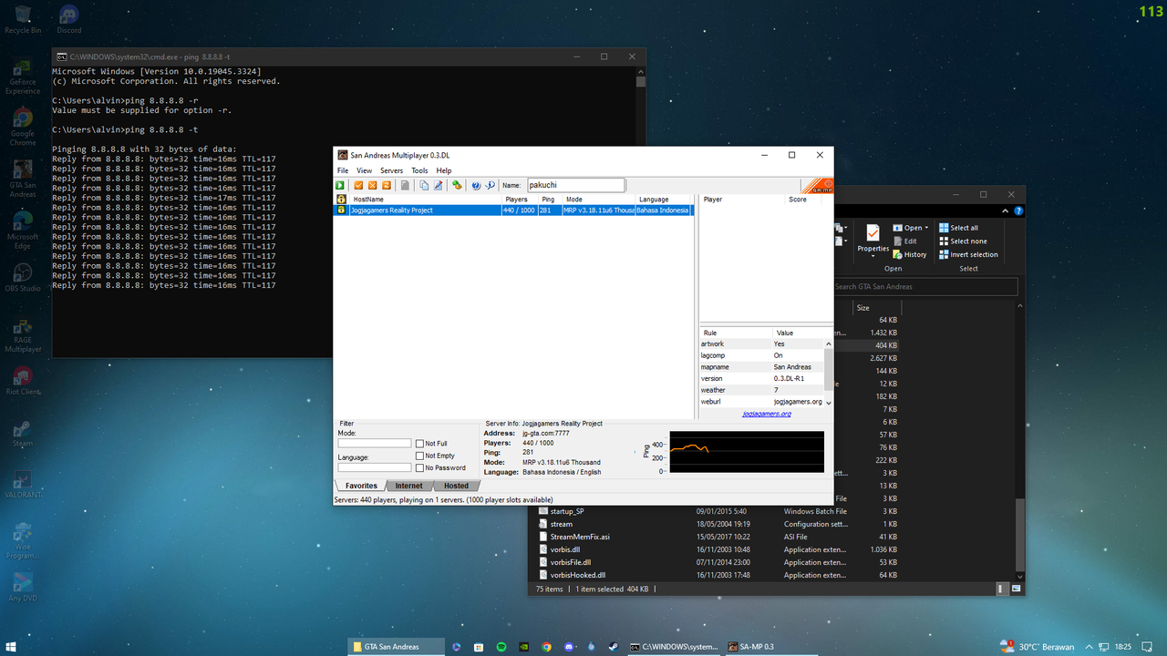Click Spotify icon in taskbar
This screenshot has width=1167, height=656.
pos(501,647)
